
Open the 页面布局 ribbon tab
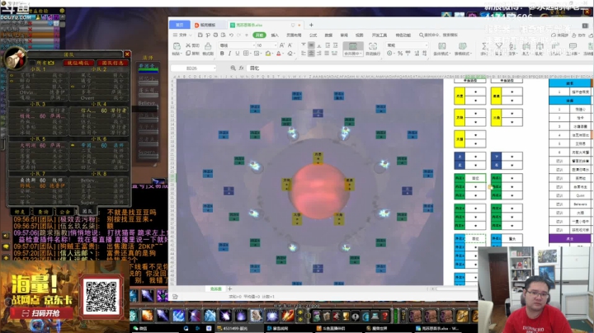(x=294, y=35)
